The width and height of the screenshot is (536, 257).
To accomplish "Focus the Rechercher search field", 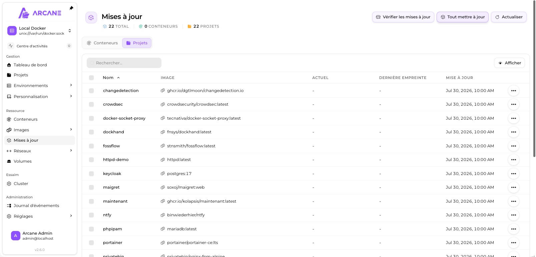I will point(124,63).
